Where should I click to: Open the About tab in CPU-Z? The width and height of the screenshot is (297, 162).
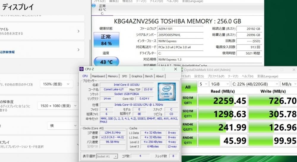click(160, 76)
